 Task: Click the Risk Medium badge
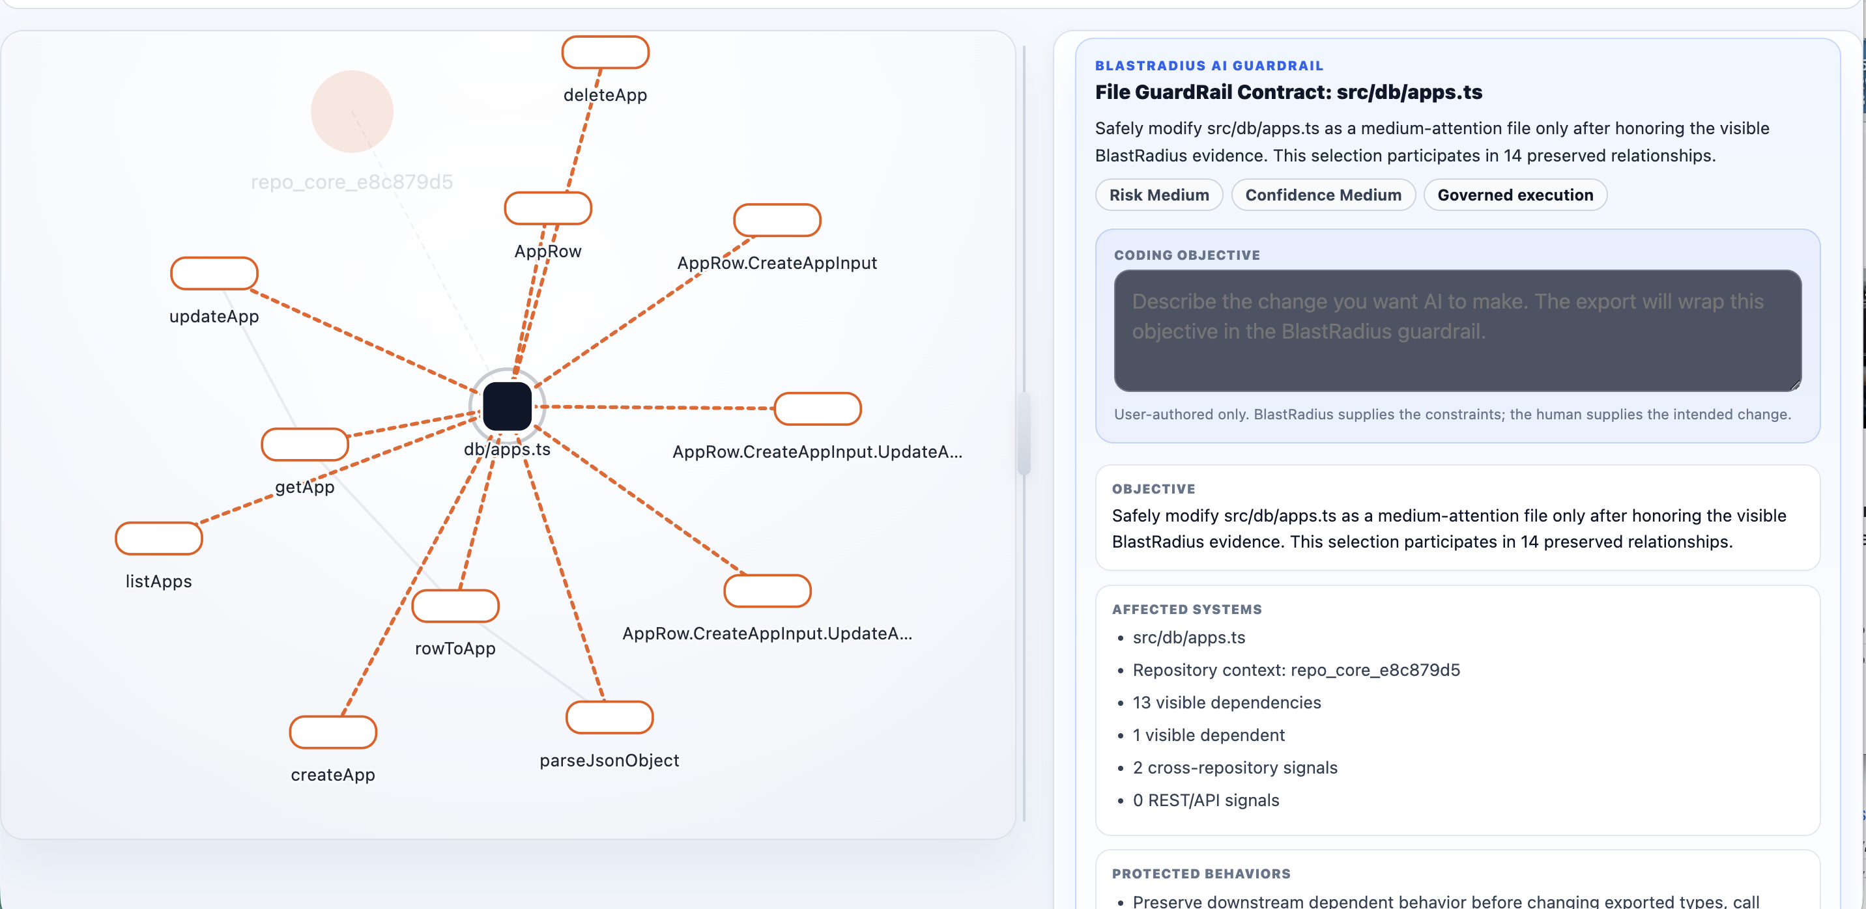(1158, 195)
